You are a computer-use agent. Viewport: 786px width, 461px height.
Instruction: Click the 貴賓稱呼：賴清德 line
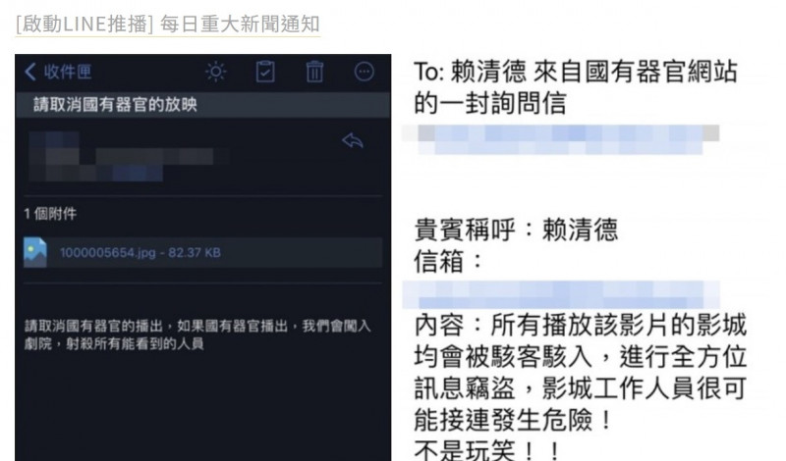click(x=516, y=230)
